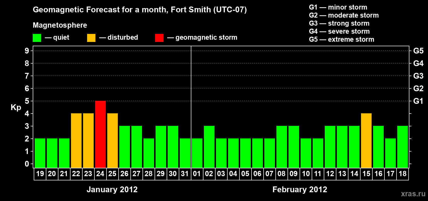Viewport: 428px width, 201px height.
Task: Click date label 31 on the axis
Action: [185, 174]
